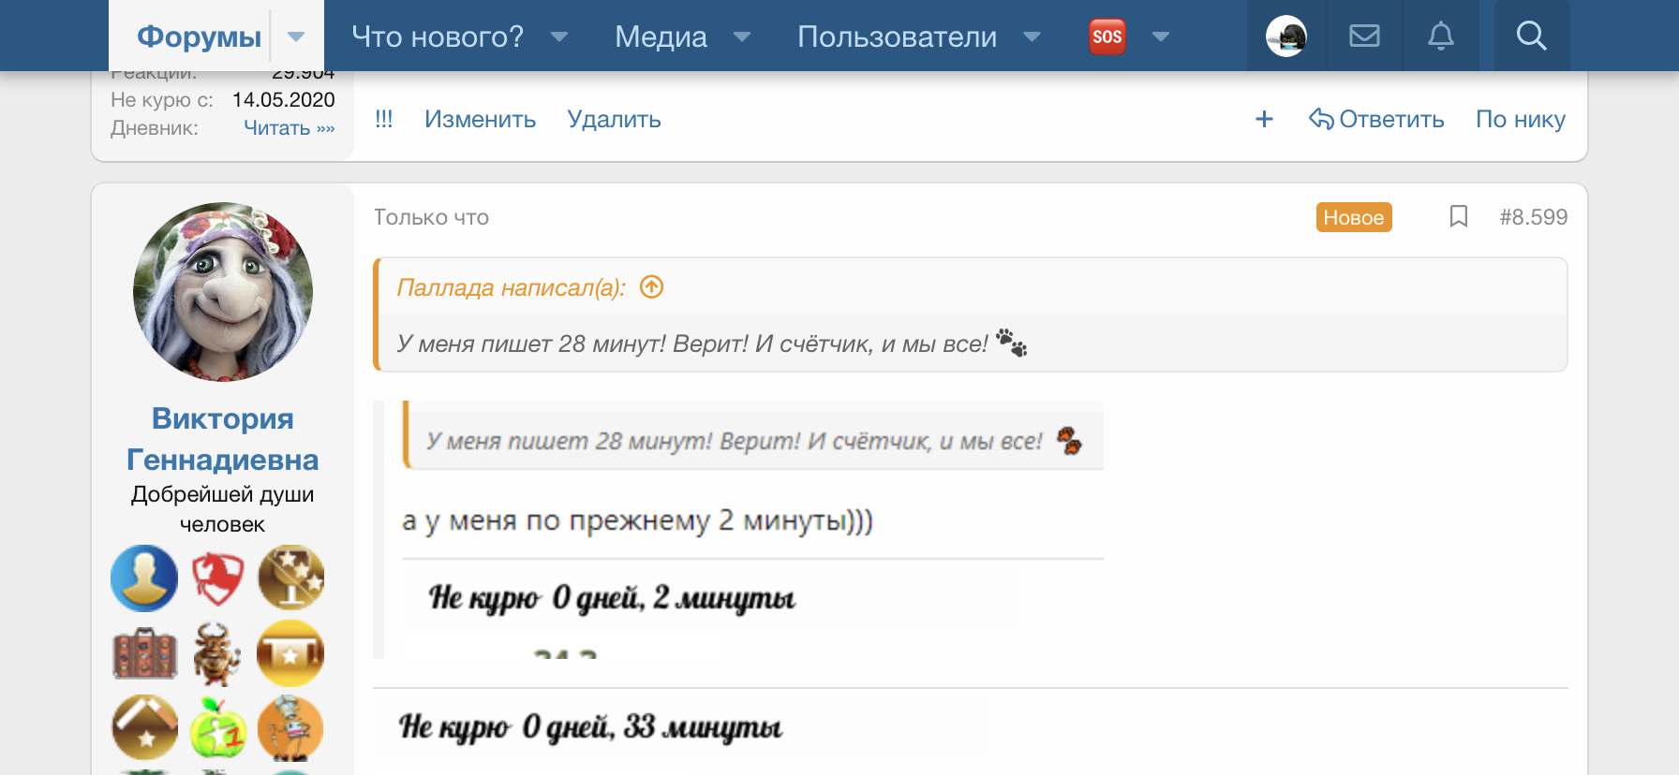The image size is (1679, 775).
Task: Open user account avatar in navbar
Action: pyautogui.click(x=1286, y=37)
